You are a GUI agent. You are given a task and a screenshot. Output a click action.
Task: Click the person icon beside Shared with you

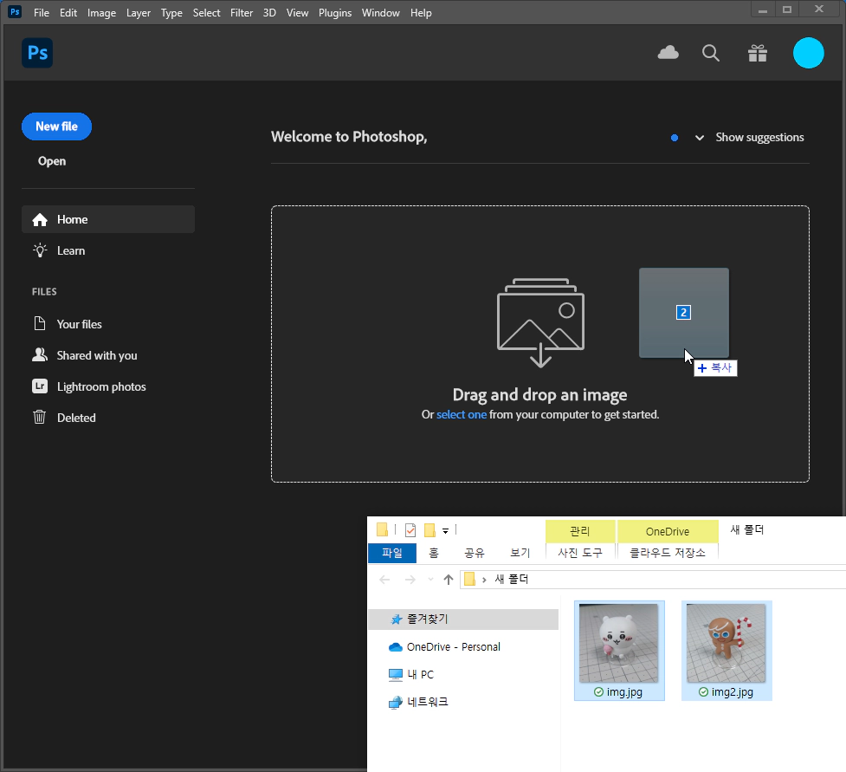[40, 354]
